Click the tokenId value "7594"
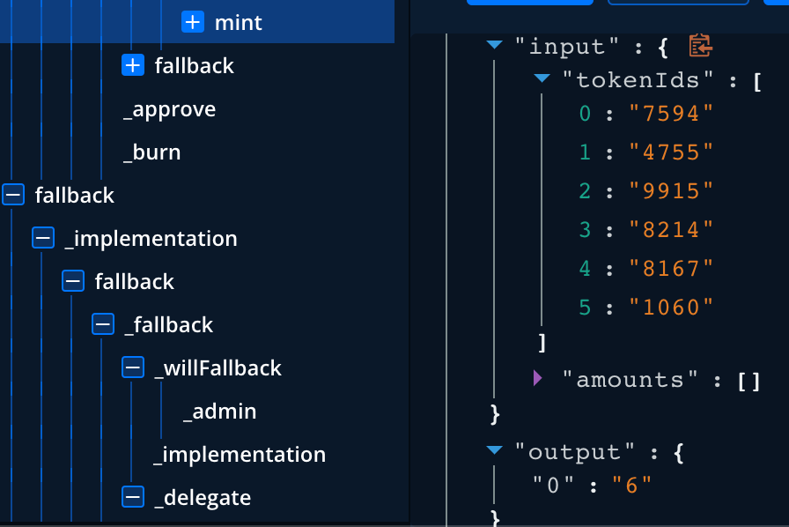Screen dimensions: 789x527 click(670, 113)
